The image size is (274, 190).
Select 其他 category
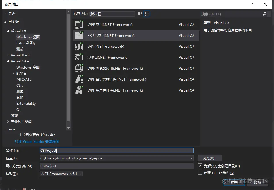click(x=20, y=98)
